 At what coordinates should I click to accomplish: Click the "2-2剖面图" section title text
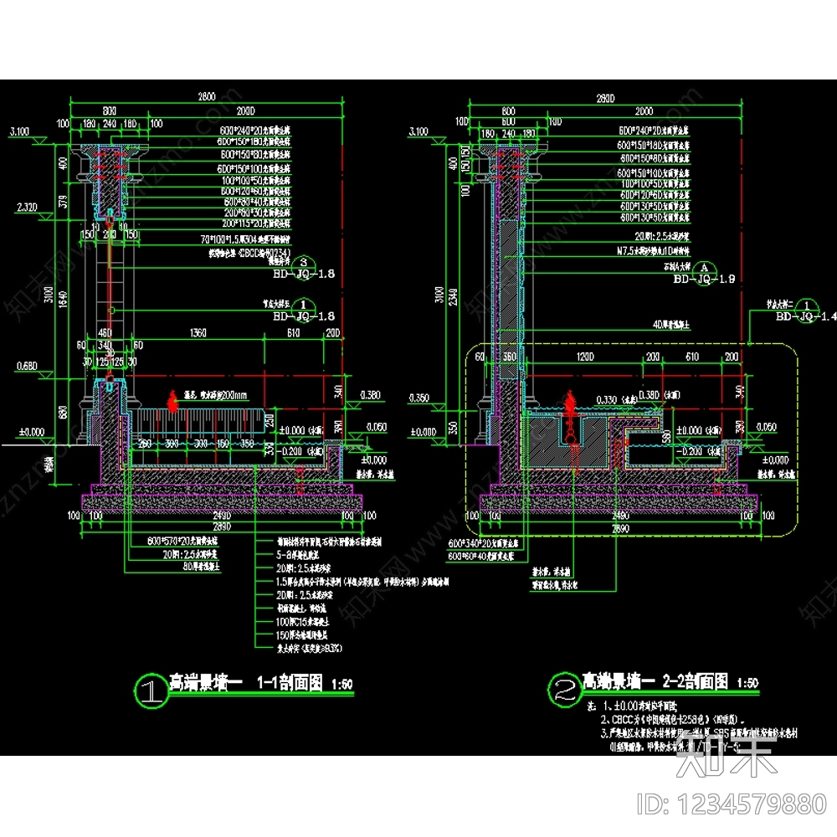tap(695, 681)
